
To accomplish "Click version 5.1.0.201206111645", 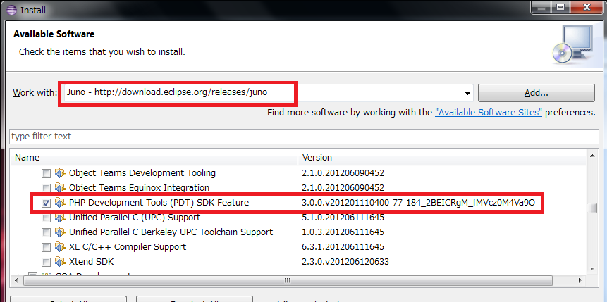I will tap(343, 218).
